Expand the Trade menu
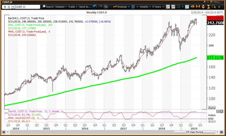 (73, 7)
